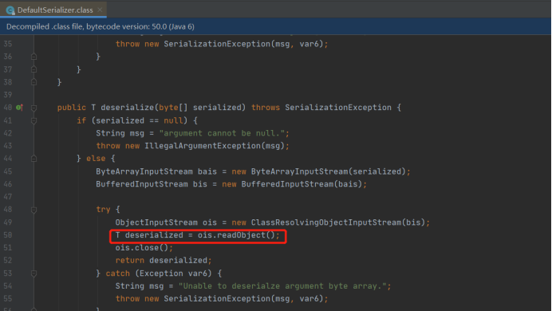The image size is (552, 311).
Task: Collapse the if block at line 41
Action: pos(34,120)
